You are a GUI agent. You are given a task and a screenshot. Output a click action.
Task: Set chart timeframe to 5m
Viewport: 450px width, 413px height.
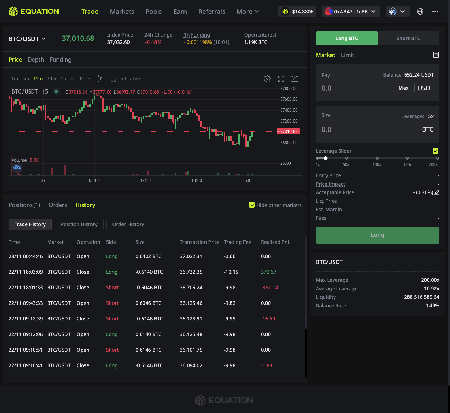26,79
